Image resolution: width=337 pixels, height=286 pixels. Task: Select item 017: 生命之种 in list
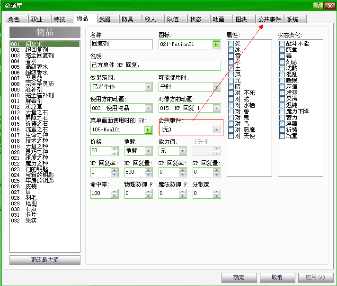pyautogui.click(x=45, y=135)
